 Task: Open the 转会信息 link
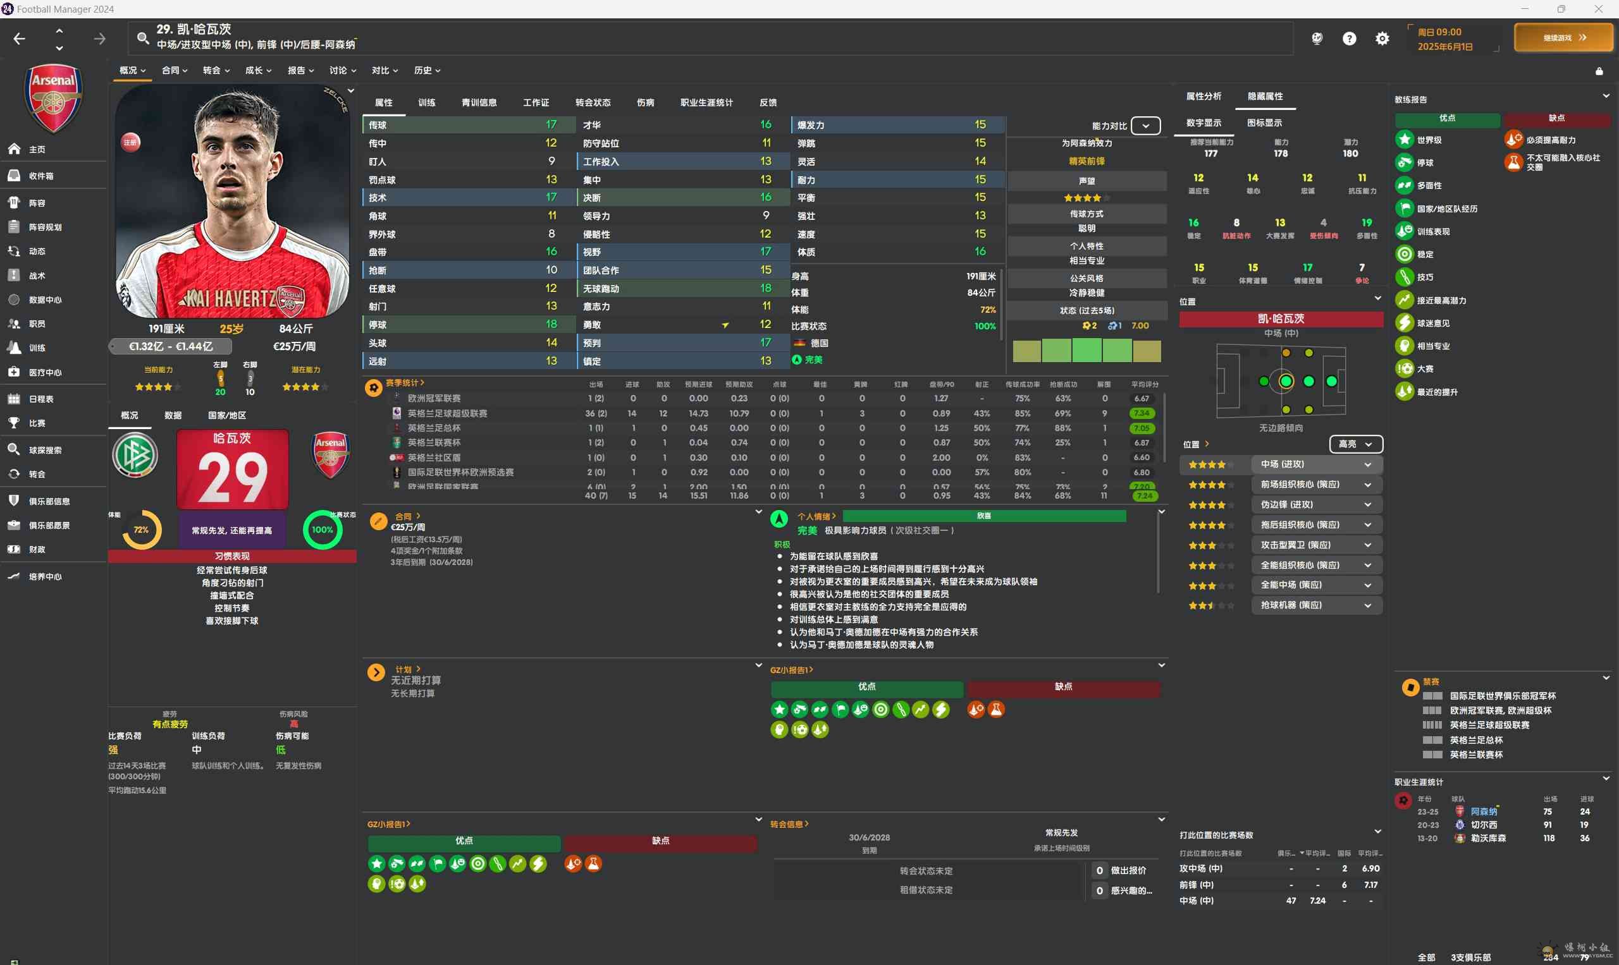[789, 823]
